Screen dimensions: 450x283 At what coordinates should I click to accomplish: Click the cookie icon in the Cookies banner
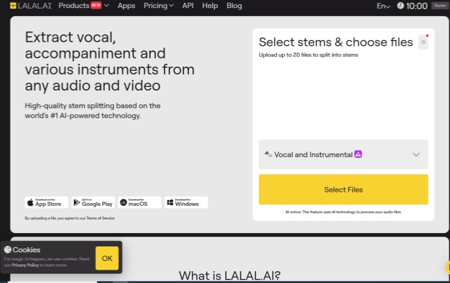tap(8, 250)
